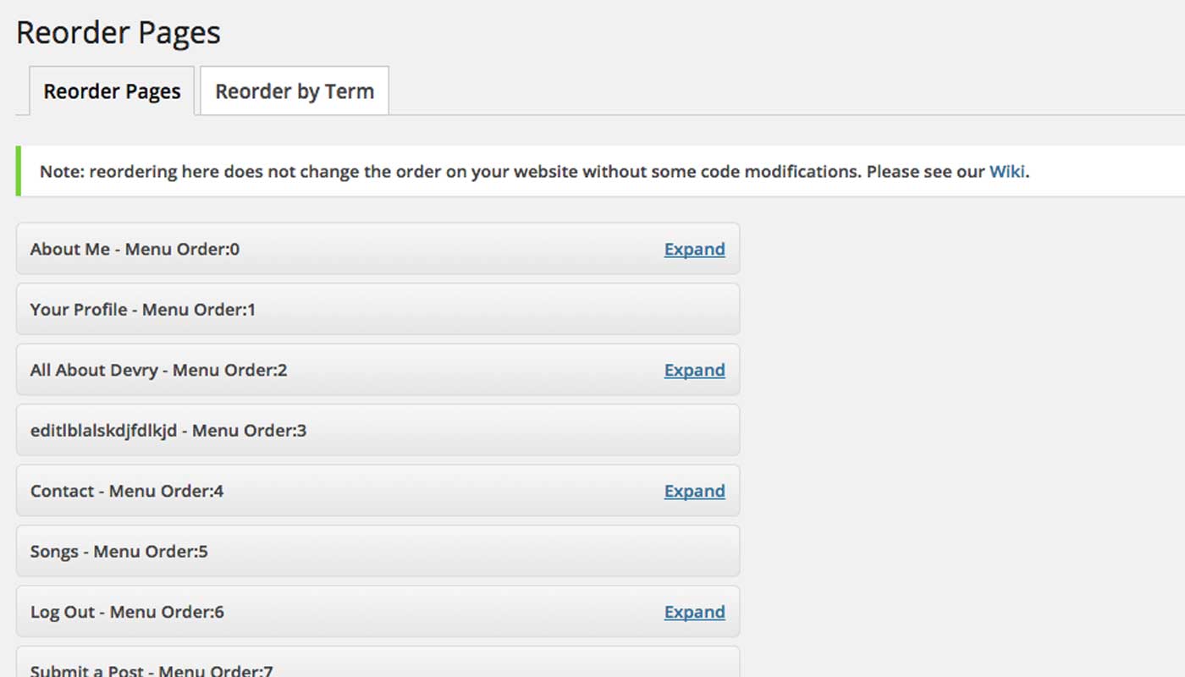Select the Songs page row
This screenshot has width=1185, height=677.
339,551
